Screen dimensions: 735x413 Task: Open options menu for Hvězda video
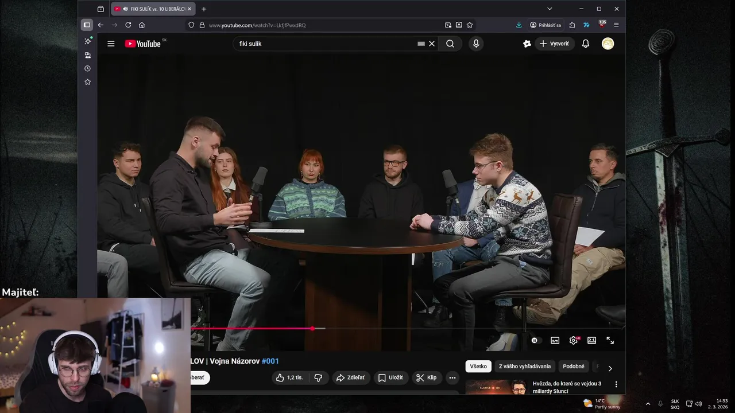click(x=616, y=384)
